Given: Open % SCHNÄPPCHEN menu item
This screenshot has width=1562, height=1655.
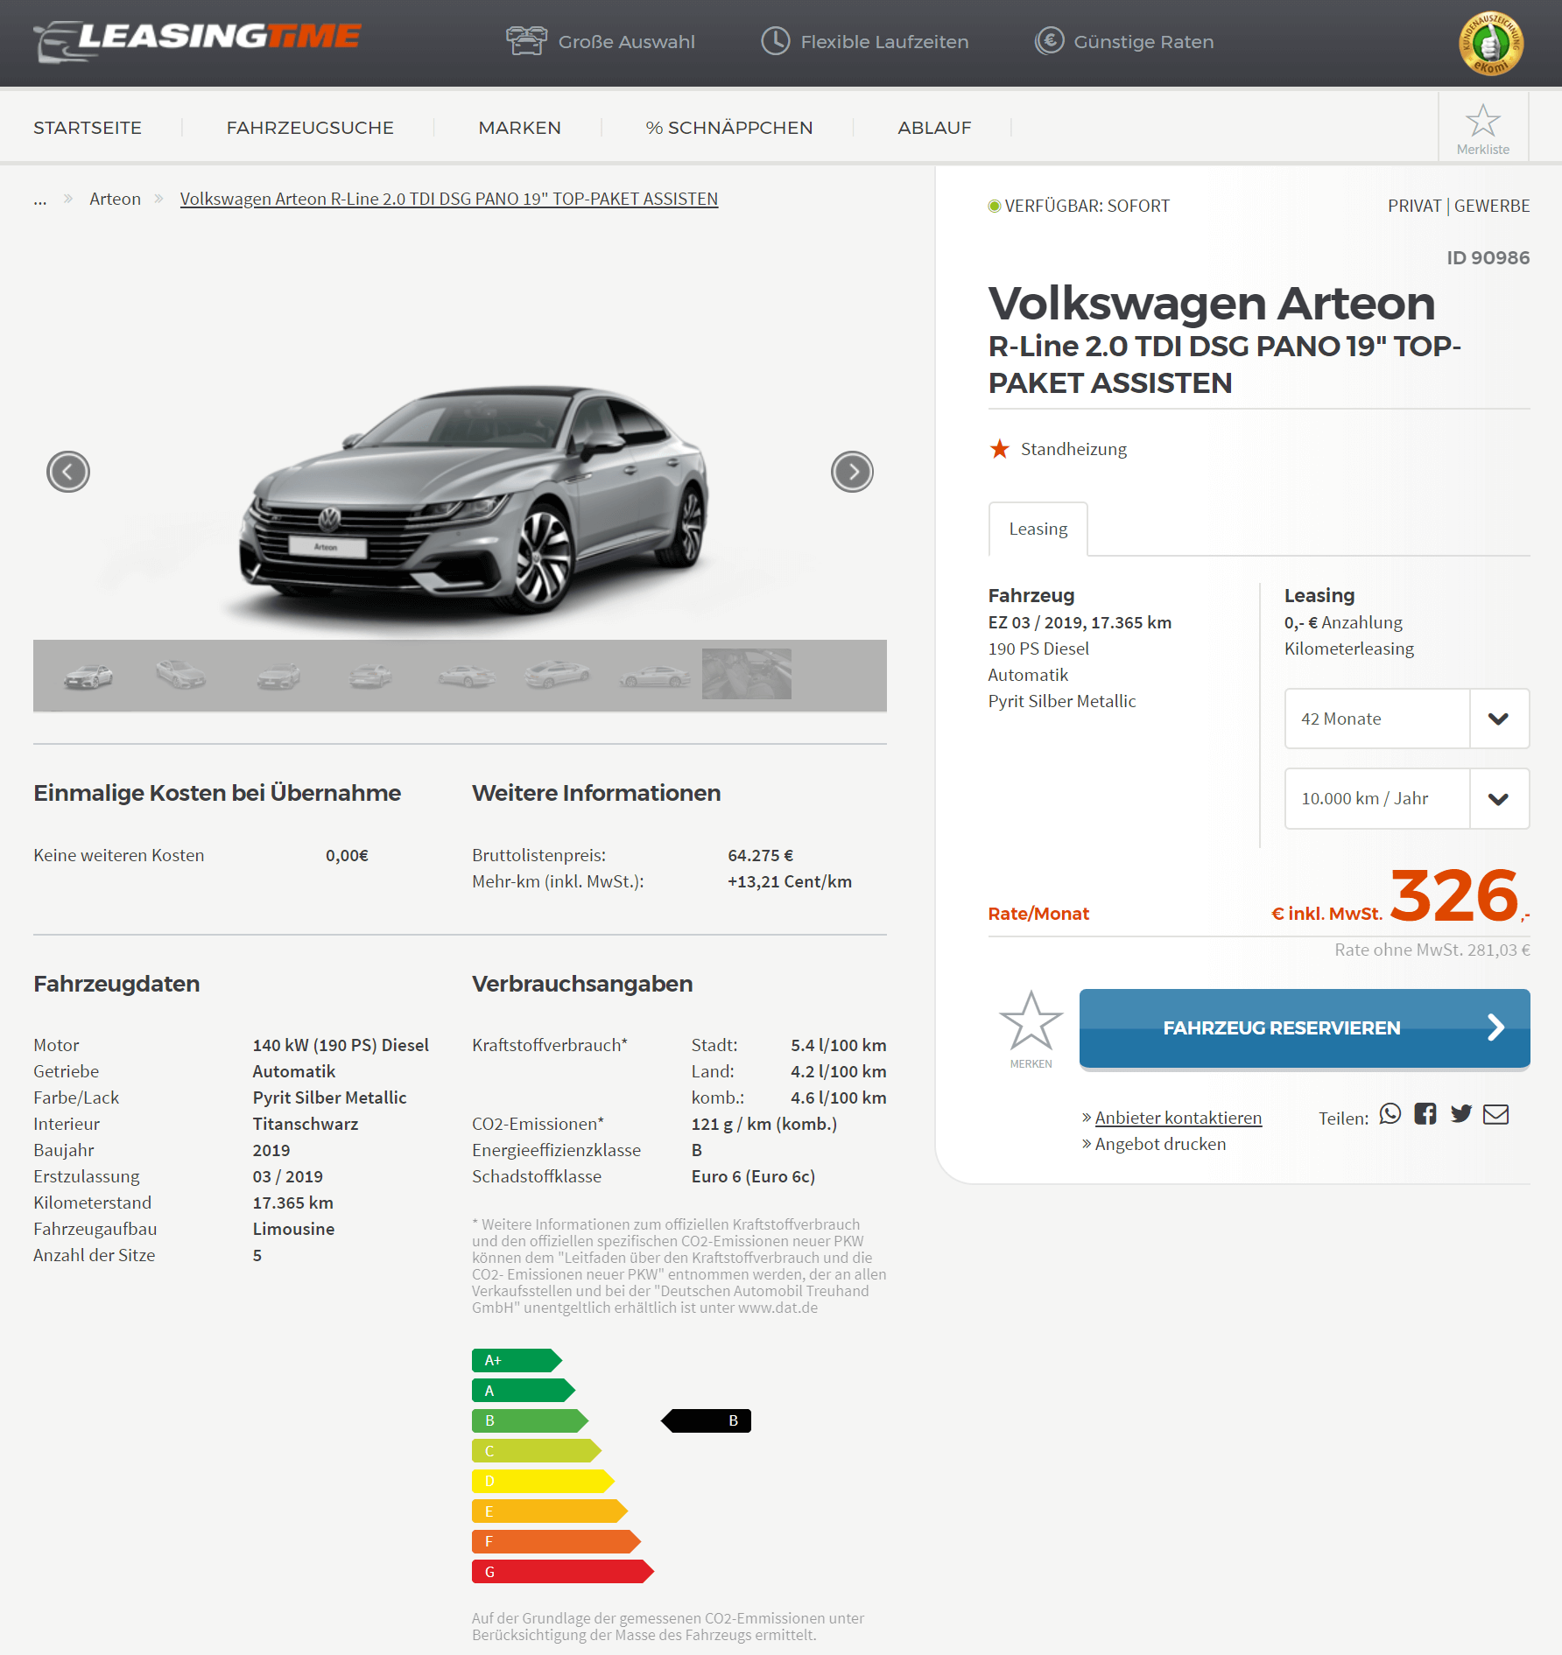Looking at the screenshot, I should (x=728, y=128).
